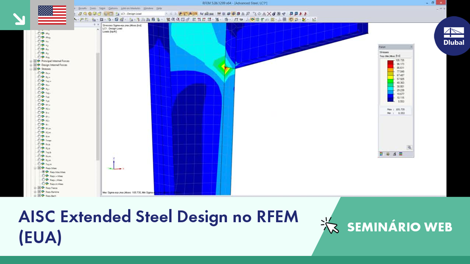Open the Window menu
This screenshot has height=264, width=470.
(148, 8)
